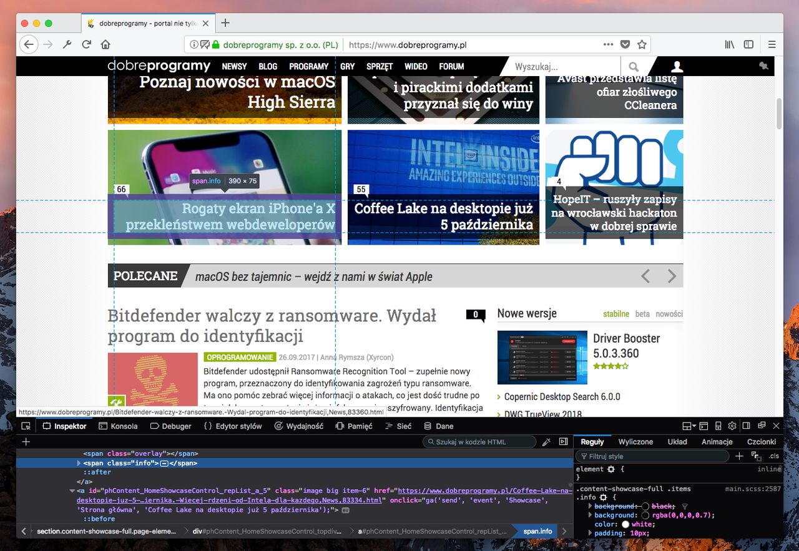The width and height of the screenshot is (799, 551).
Task: Show devtools in a separate window
Action: [x=762, y=426]
